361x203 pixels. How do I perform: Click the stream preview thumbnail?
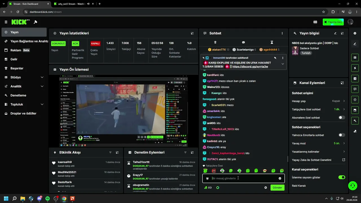[x=124, y=111]
